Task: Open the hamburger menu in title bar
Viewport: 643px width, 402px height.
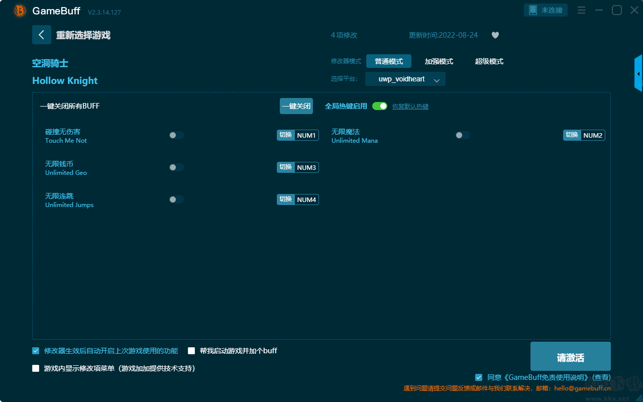Action: click(x=581, y=11)
